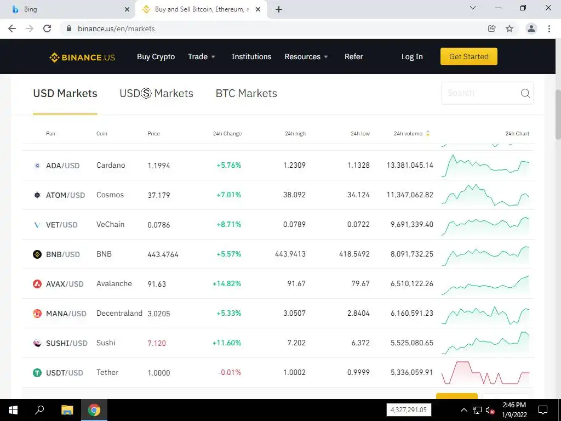The width and height of the screenshot is (561, 421).
Task: Click the AVAX Avalanche coin icon
Action: pos(37,284)
